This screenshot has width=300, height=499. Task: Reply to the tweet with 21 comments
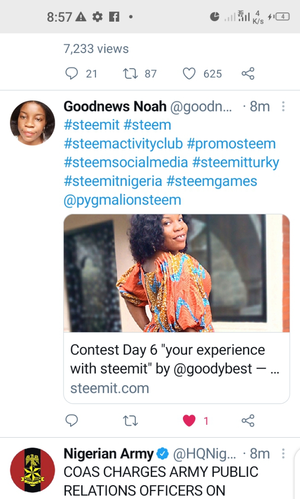[x=71, y=73]
